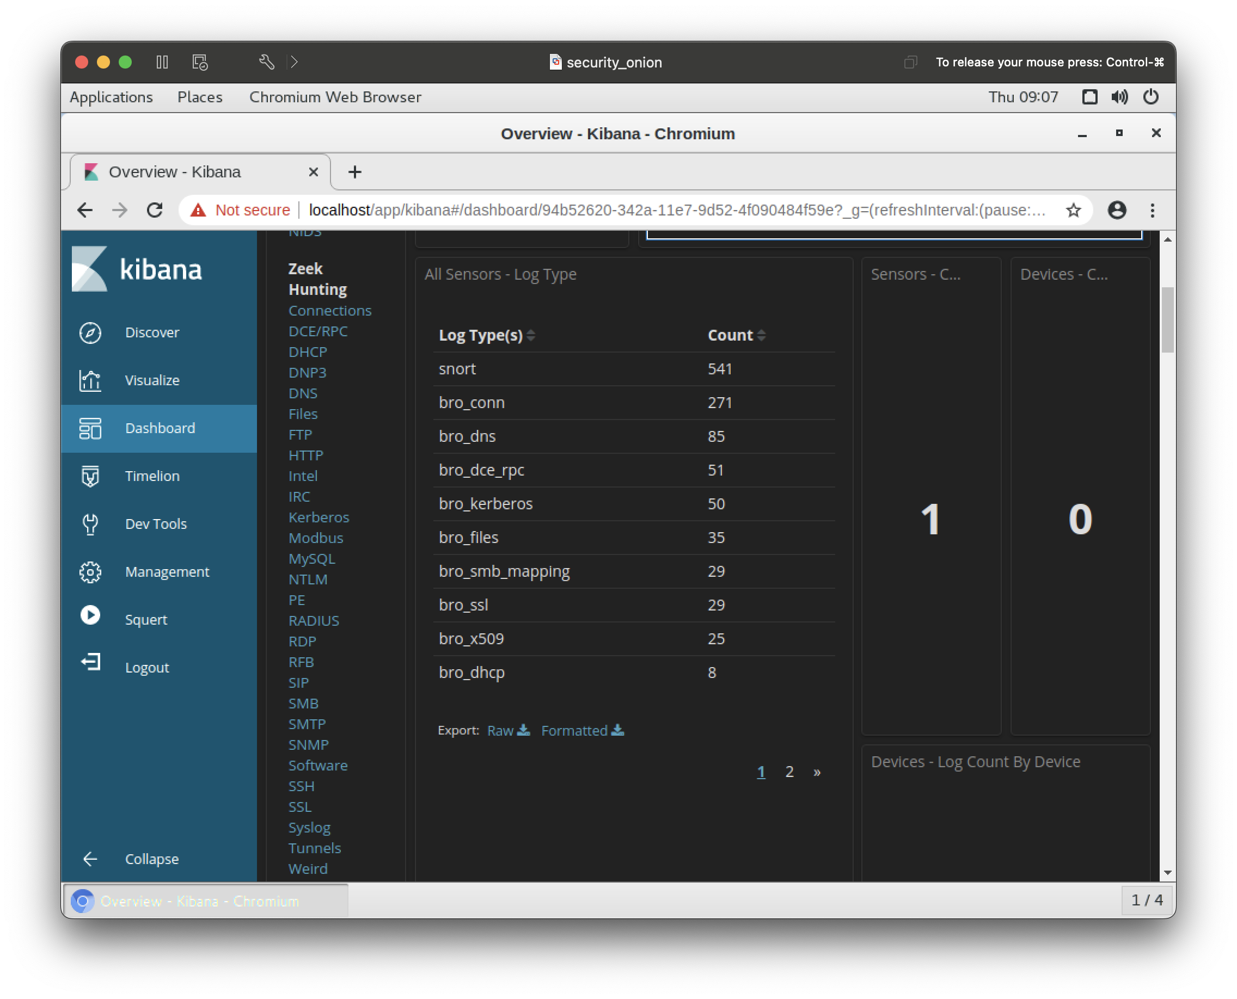Open the Dashboard navigation item
The image size is (1237, 999).
160,428
